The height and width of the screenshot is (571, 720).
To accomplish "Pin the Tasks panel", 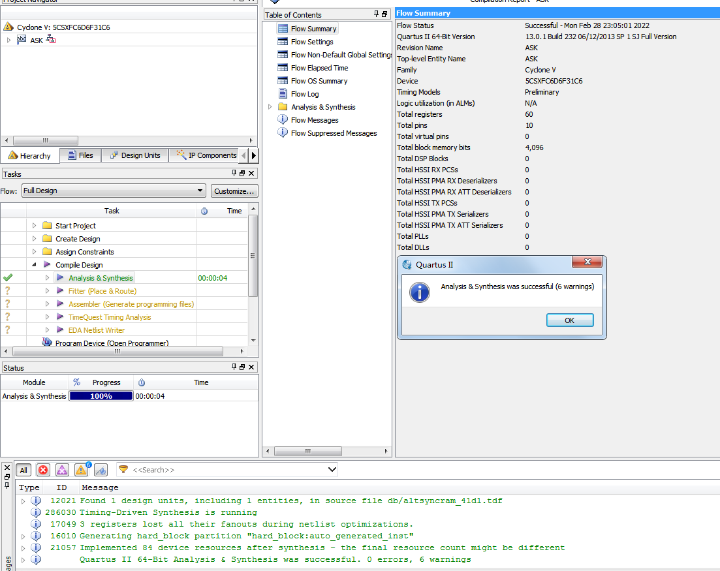I will 234,173.
